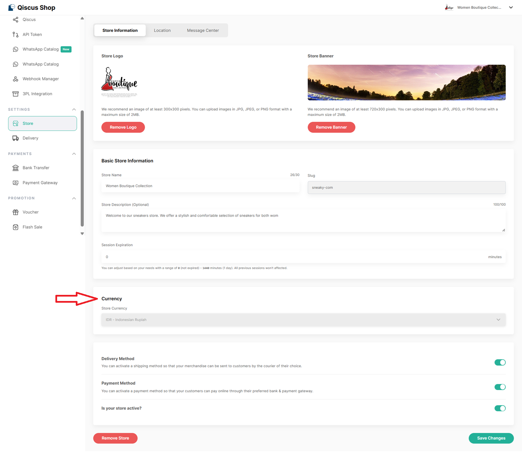Open the Store Currency dropdown

click(303, 320)
